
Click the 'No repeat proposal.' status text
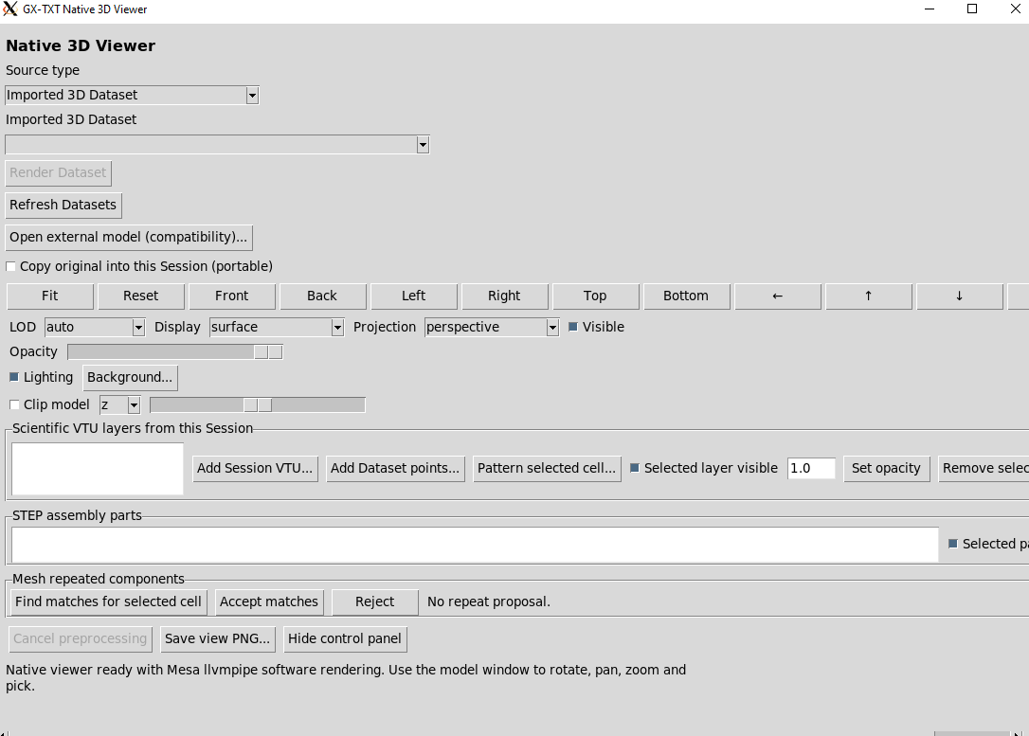(489, 601)
